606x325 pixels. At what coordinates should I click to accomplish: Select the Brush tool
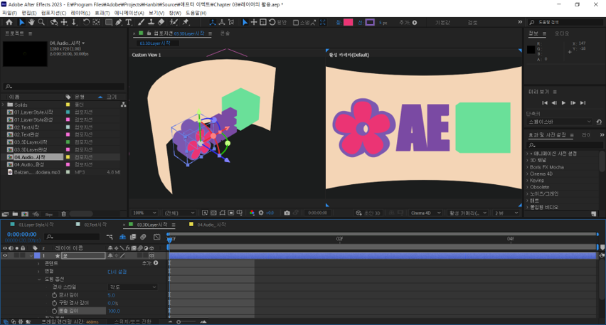(x=141, y=23)
